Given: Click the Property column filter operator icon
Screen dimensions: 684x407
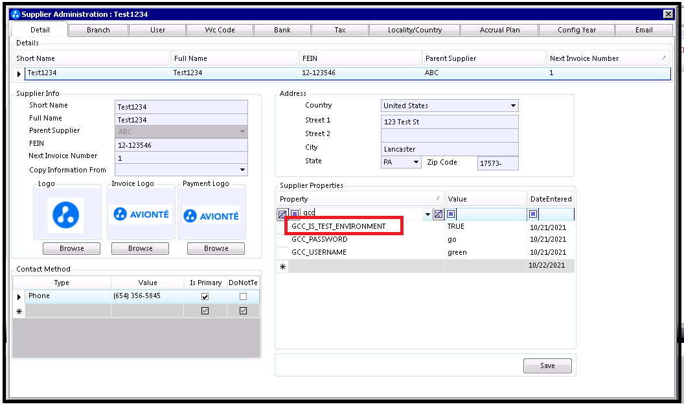Looking at the screenshot, I should coord(295,214).
